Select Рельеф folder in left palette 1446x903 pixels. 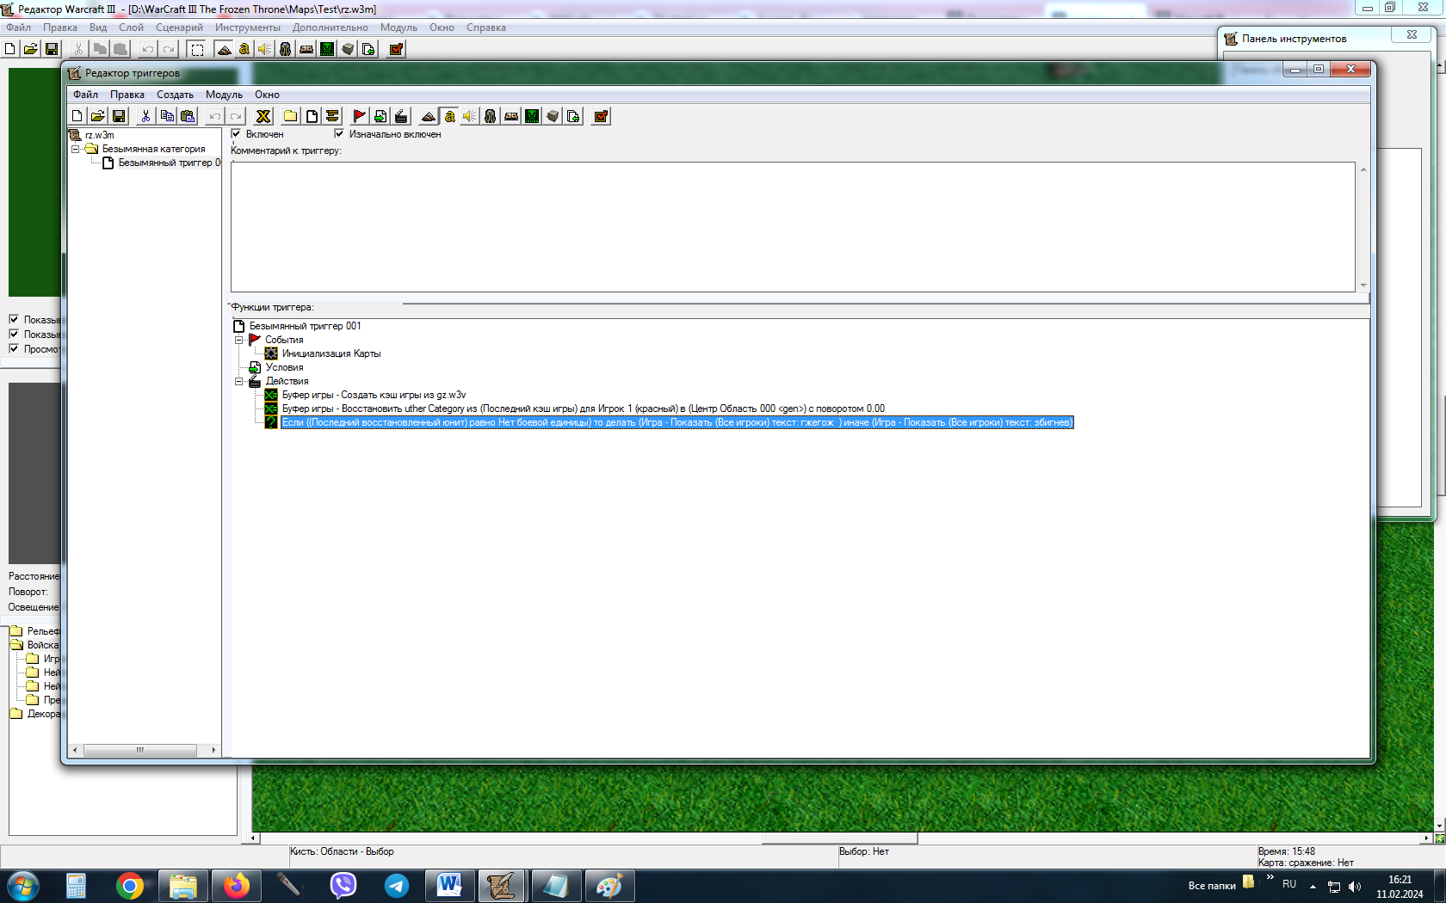[x=43, y=631]
